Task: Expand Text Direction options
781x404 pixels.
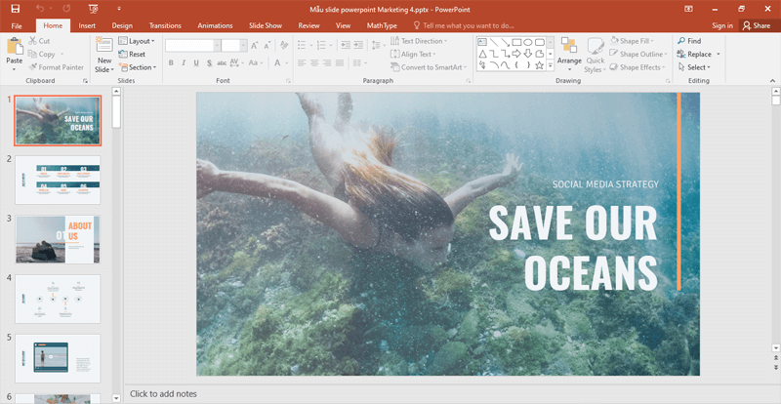Action: click(x=419, y=41)
